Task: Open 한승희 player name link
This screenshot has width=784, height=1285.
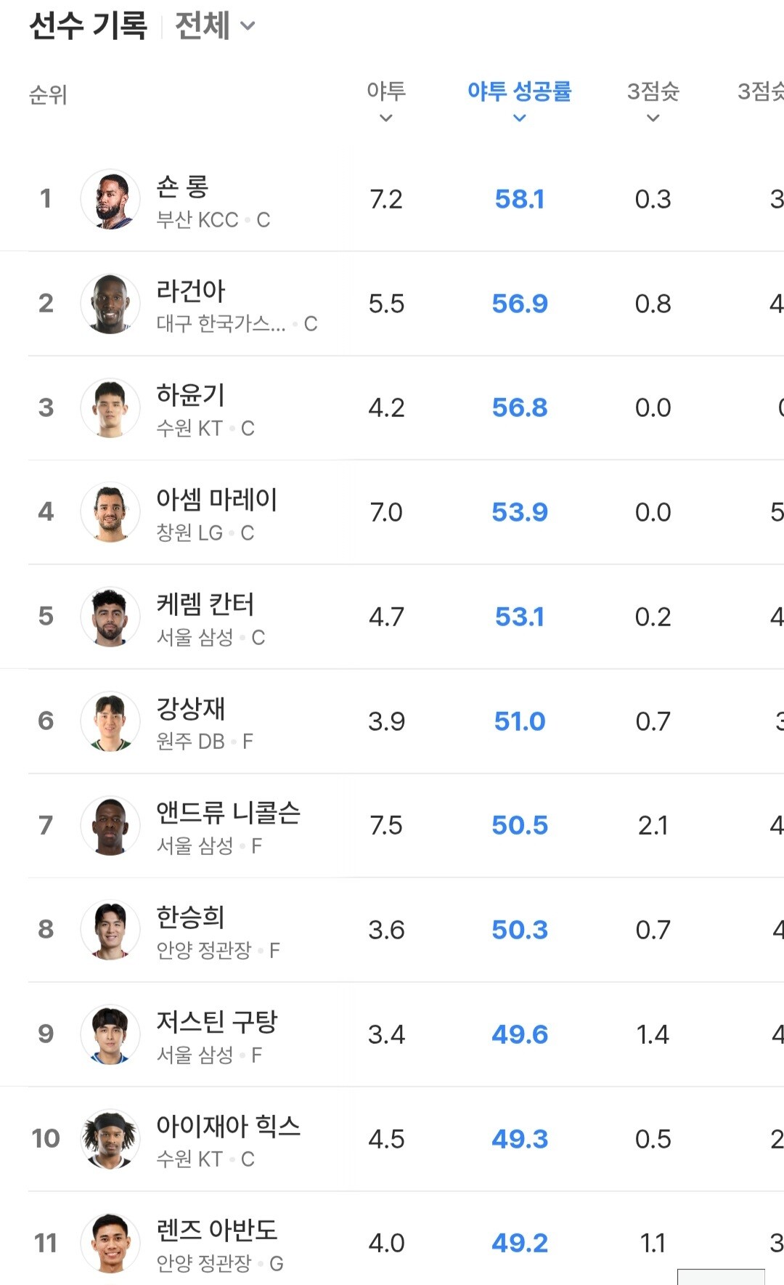Action: [x=190, y=917]
